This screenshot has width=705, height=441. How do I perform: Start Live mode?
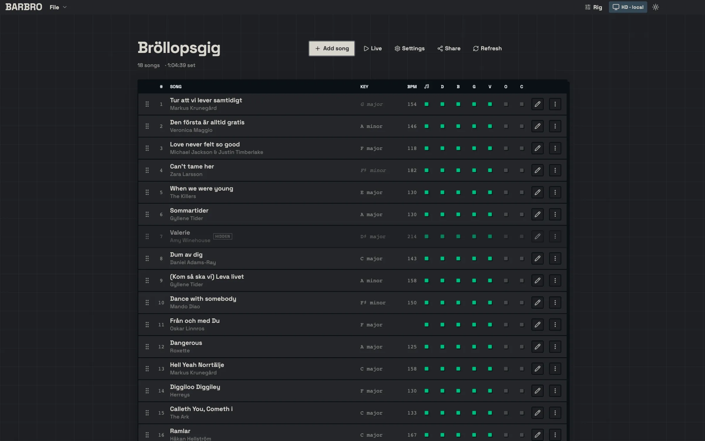pos(373,49)
